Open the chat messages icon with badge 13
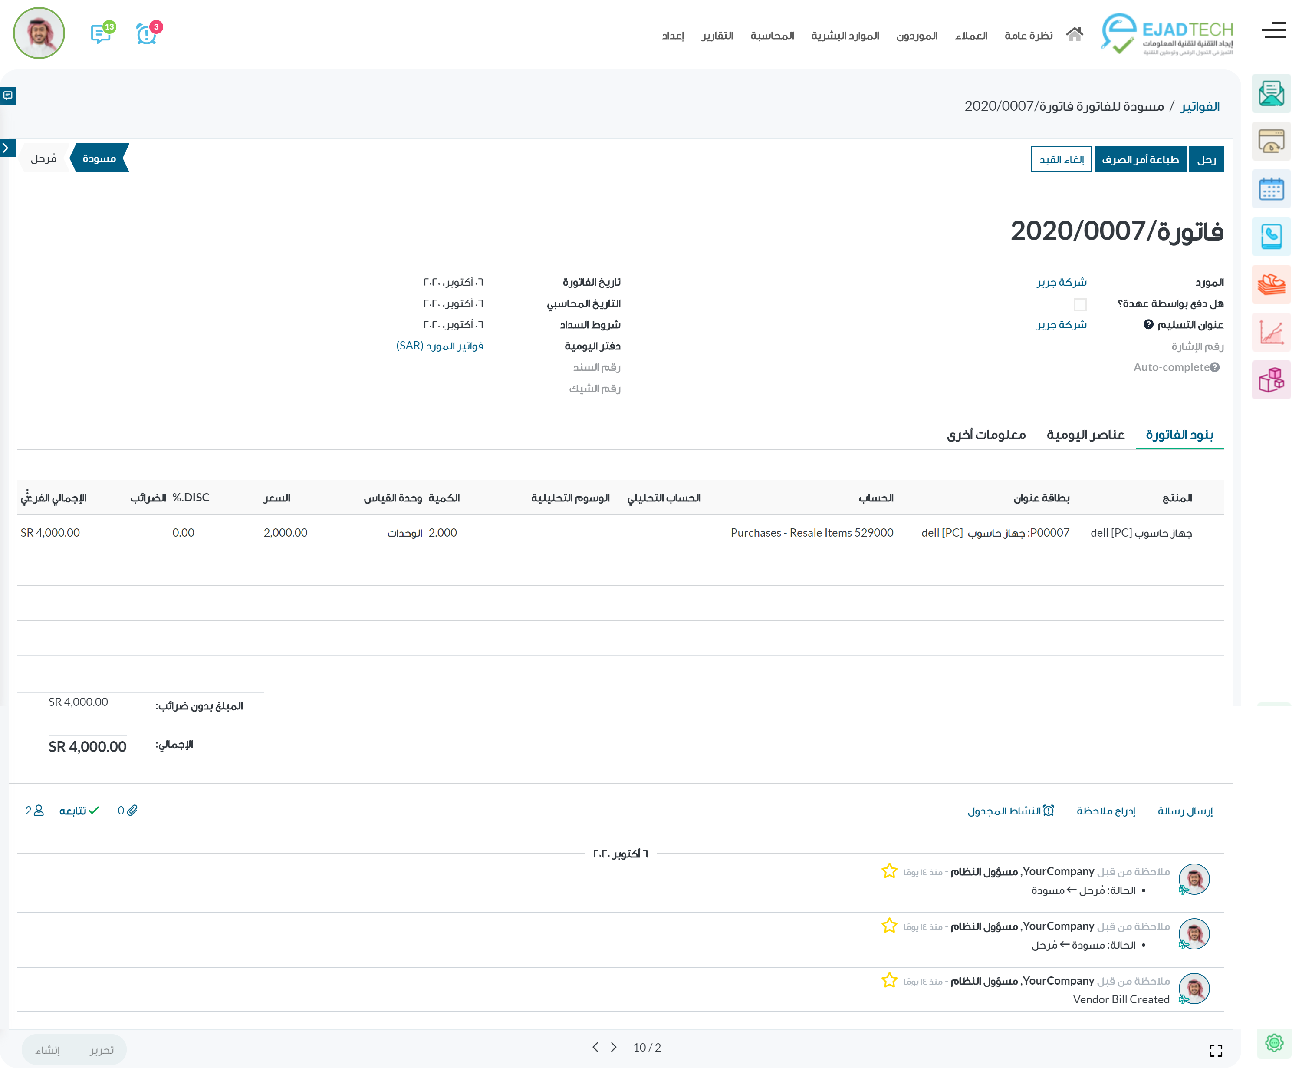This screenshot has height=1068, width=1302. point(100,33)
